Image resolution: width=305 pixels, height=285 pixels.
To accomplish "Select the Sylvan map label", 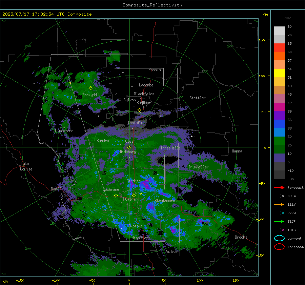I will [129, 100].
